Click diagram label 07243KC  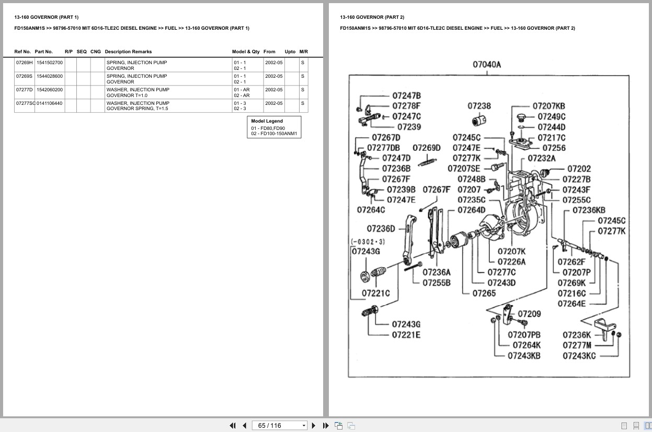[x=579, y=356]
